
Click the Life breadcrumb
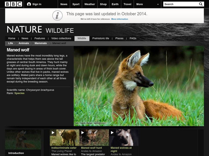[10, 43]
